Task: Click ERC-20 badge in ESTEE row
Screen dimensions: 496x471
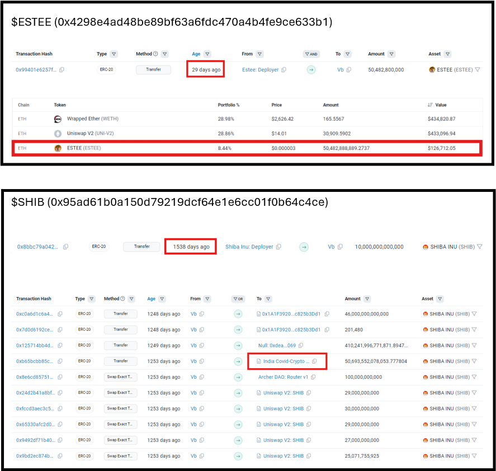Action: pyautogui.click(x=106, y=69)
